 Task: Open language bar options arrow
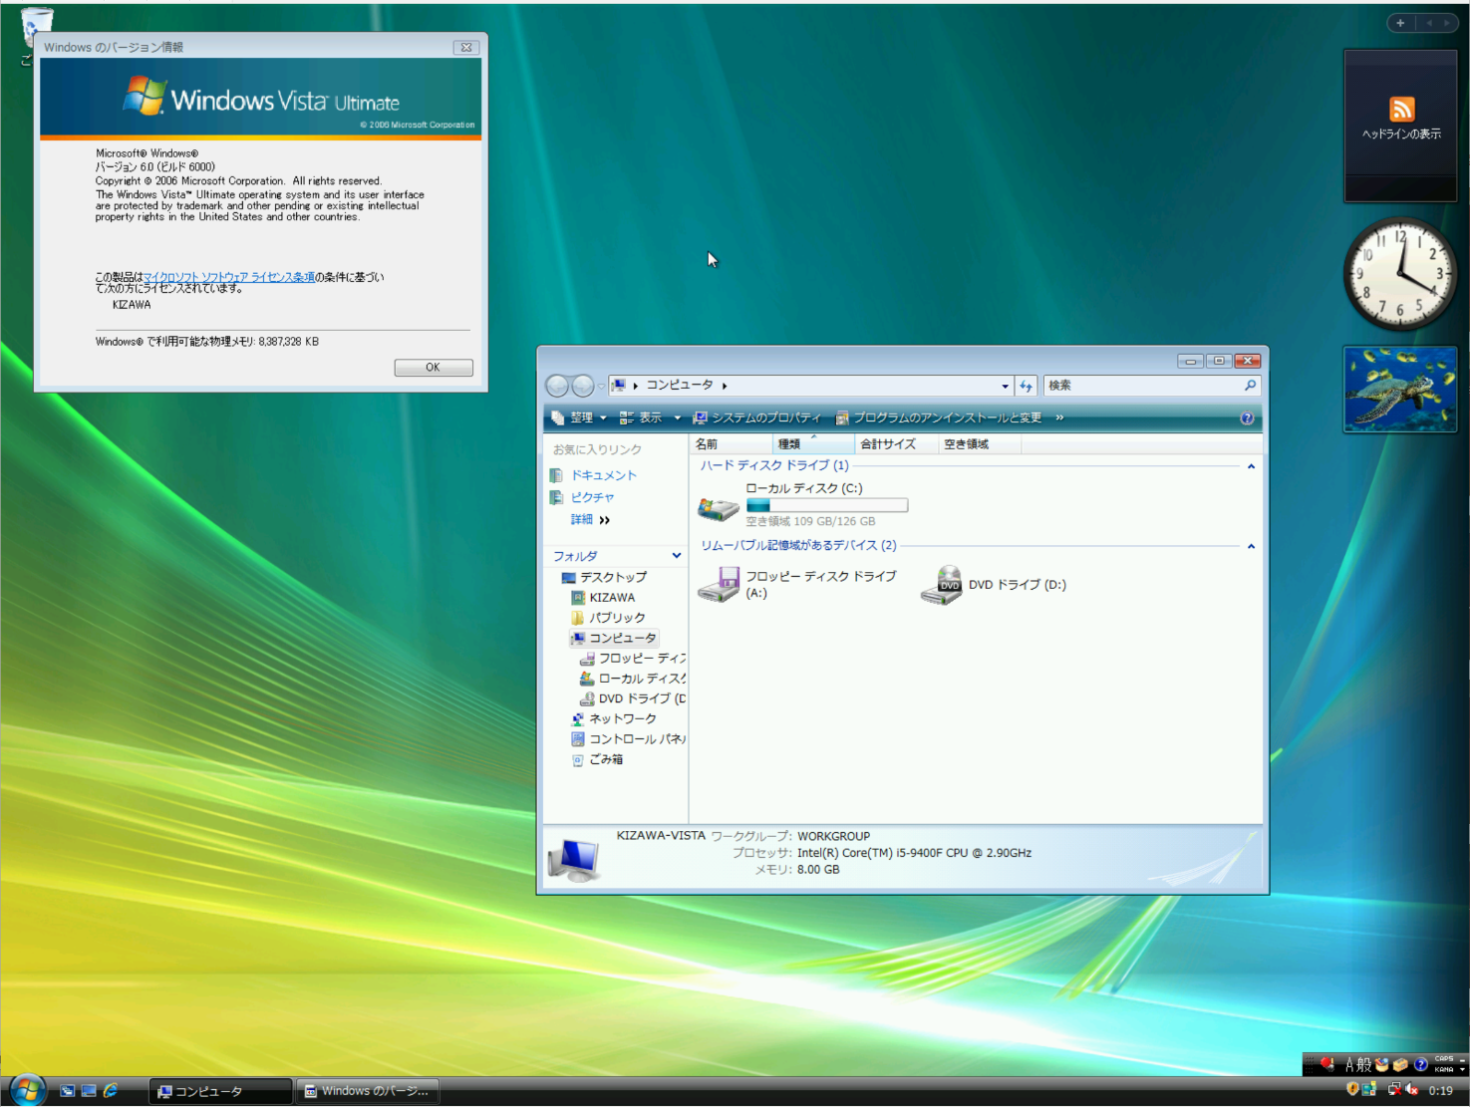click(x=1462, y=1070)
